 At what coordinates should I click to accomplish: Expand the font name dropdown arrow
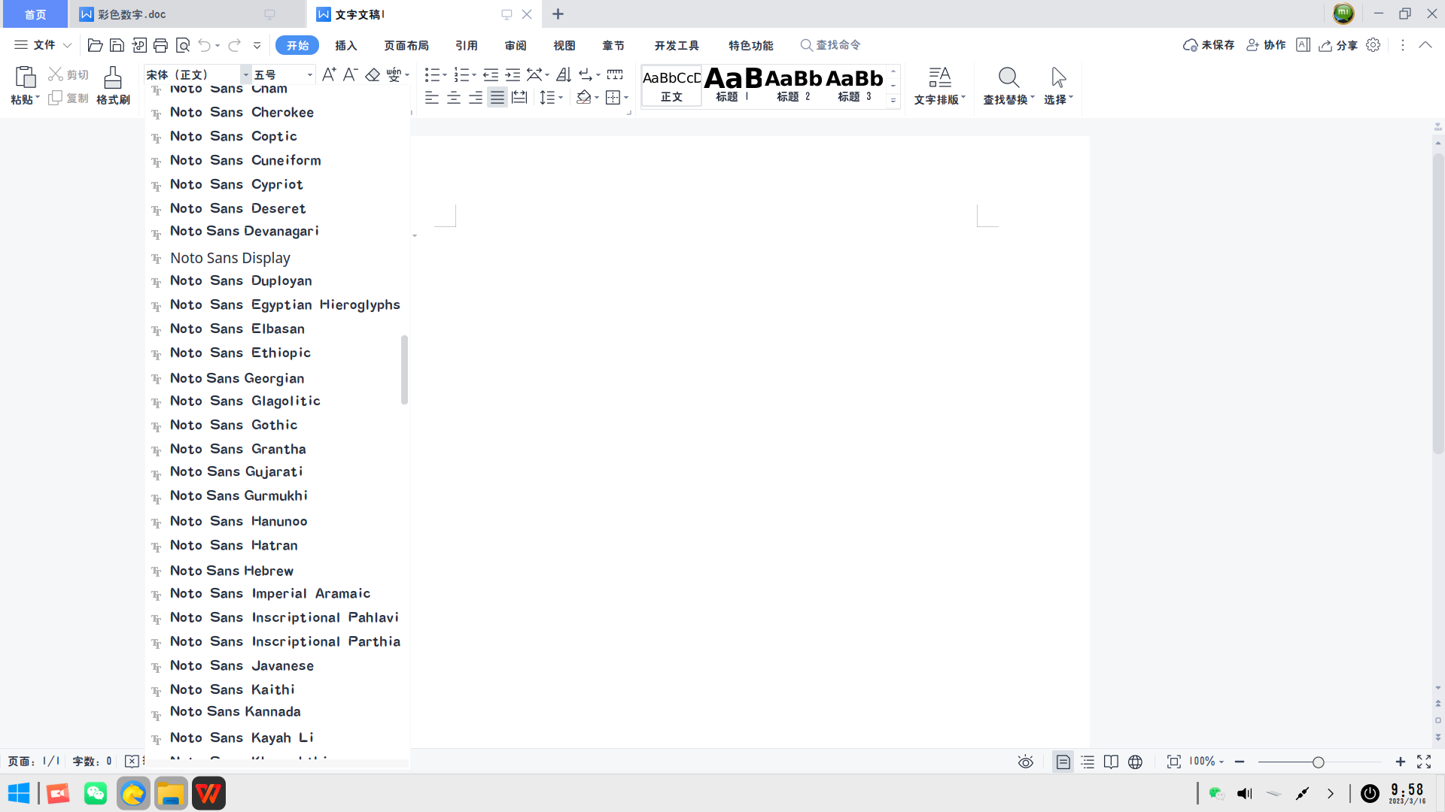pos(245,74)
